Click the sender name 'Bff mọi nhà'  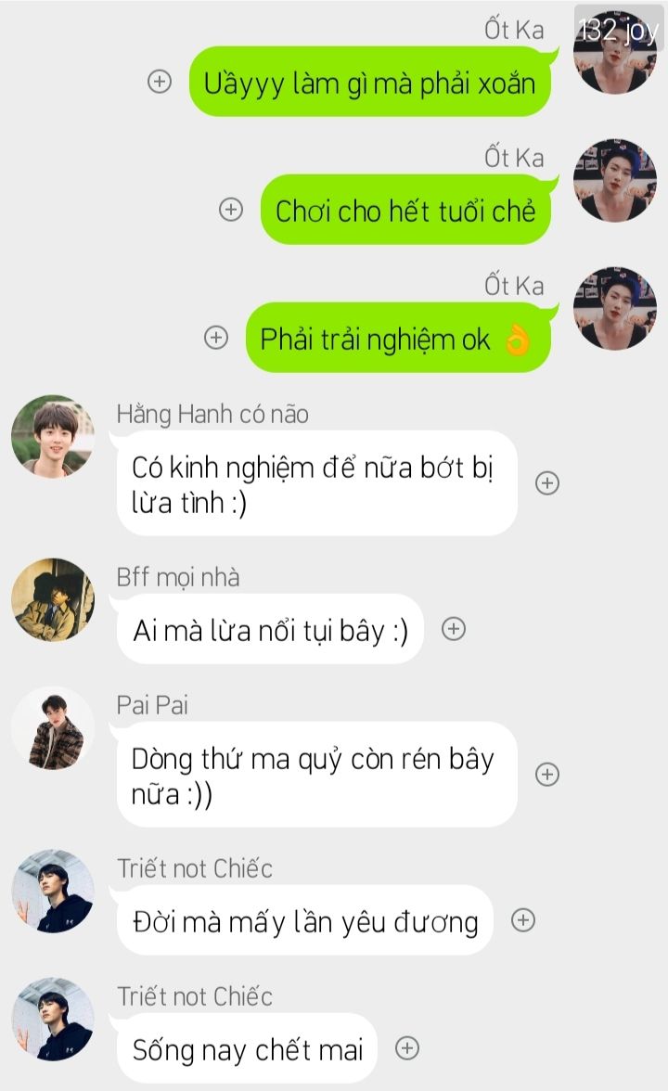click(x=178, y=577)
